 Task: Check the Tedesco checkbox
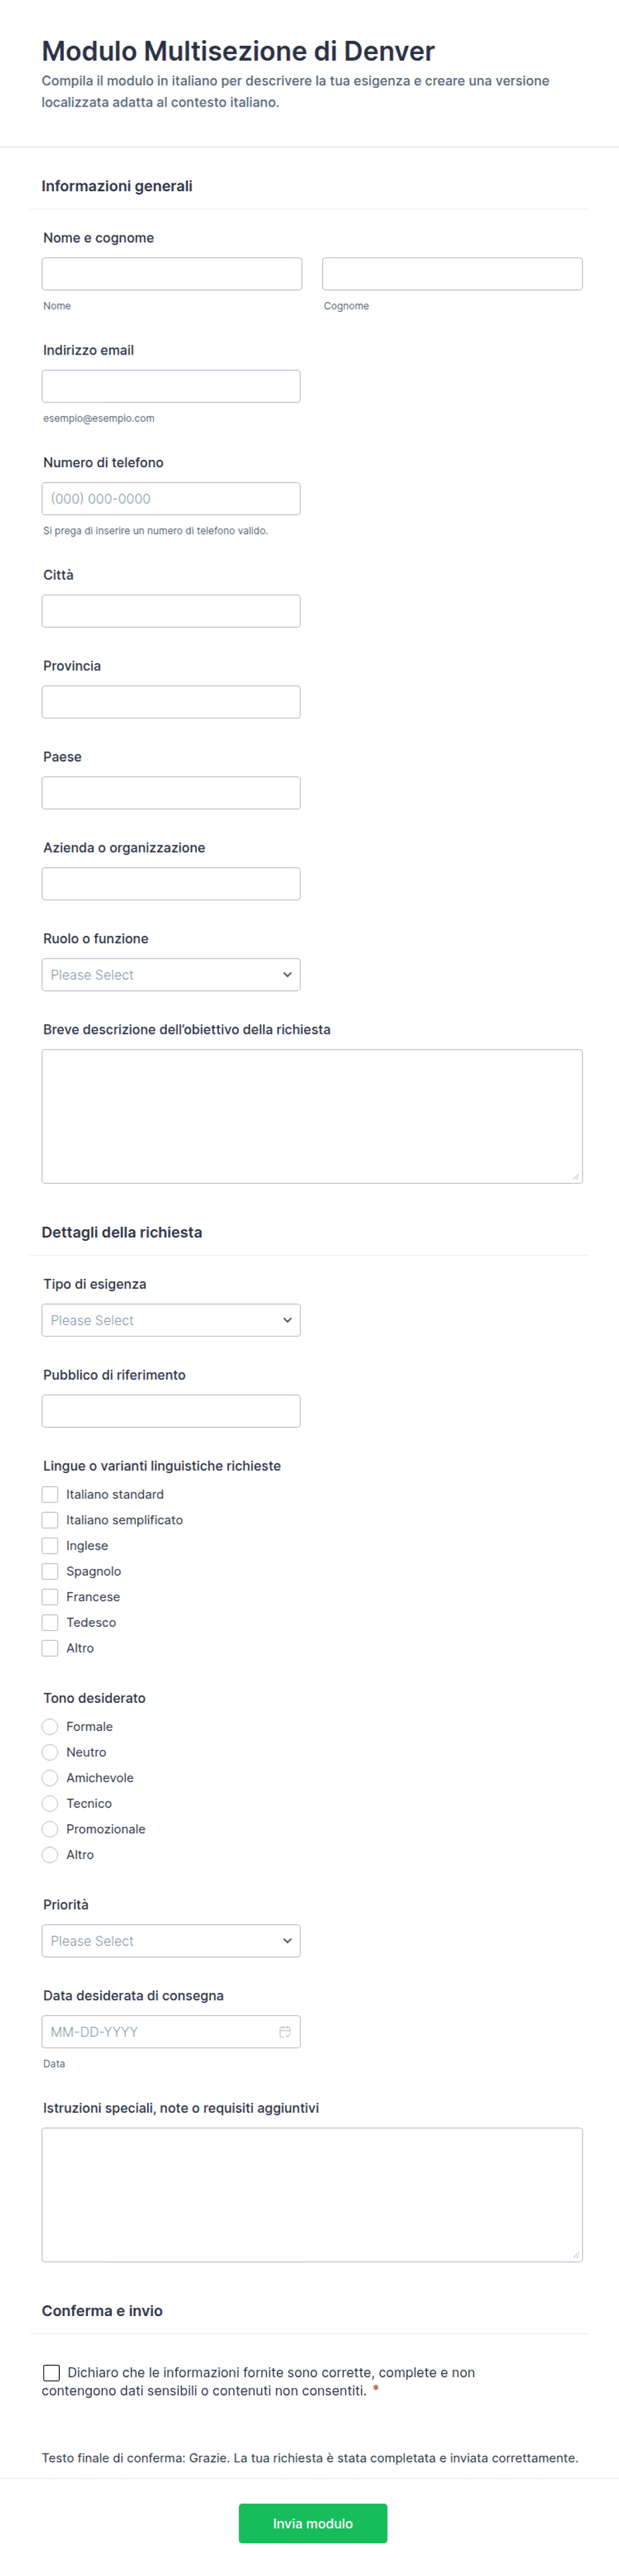(x=50, y=1622)
